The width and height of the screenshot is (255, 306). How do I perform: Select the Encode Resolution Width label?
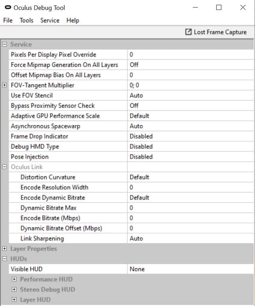point(54,187)
